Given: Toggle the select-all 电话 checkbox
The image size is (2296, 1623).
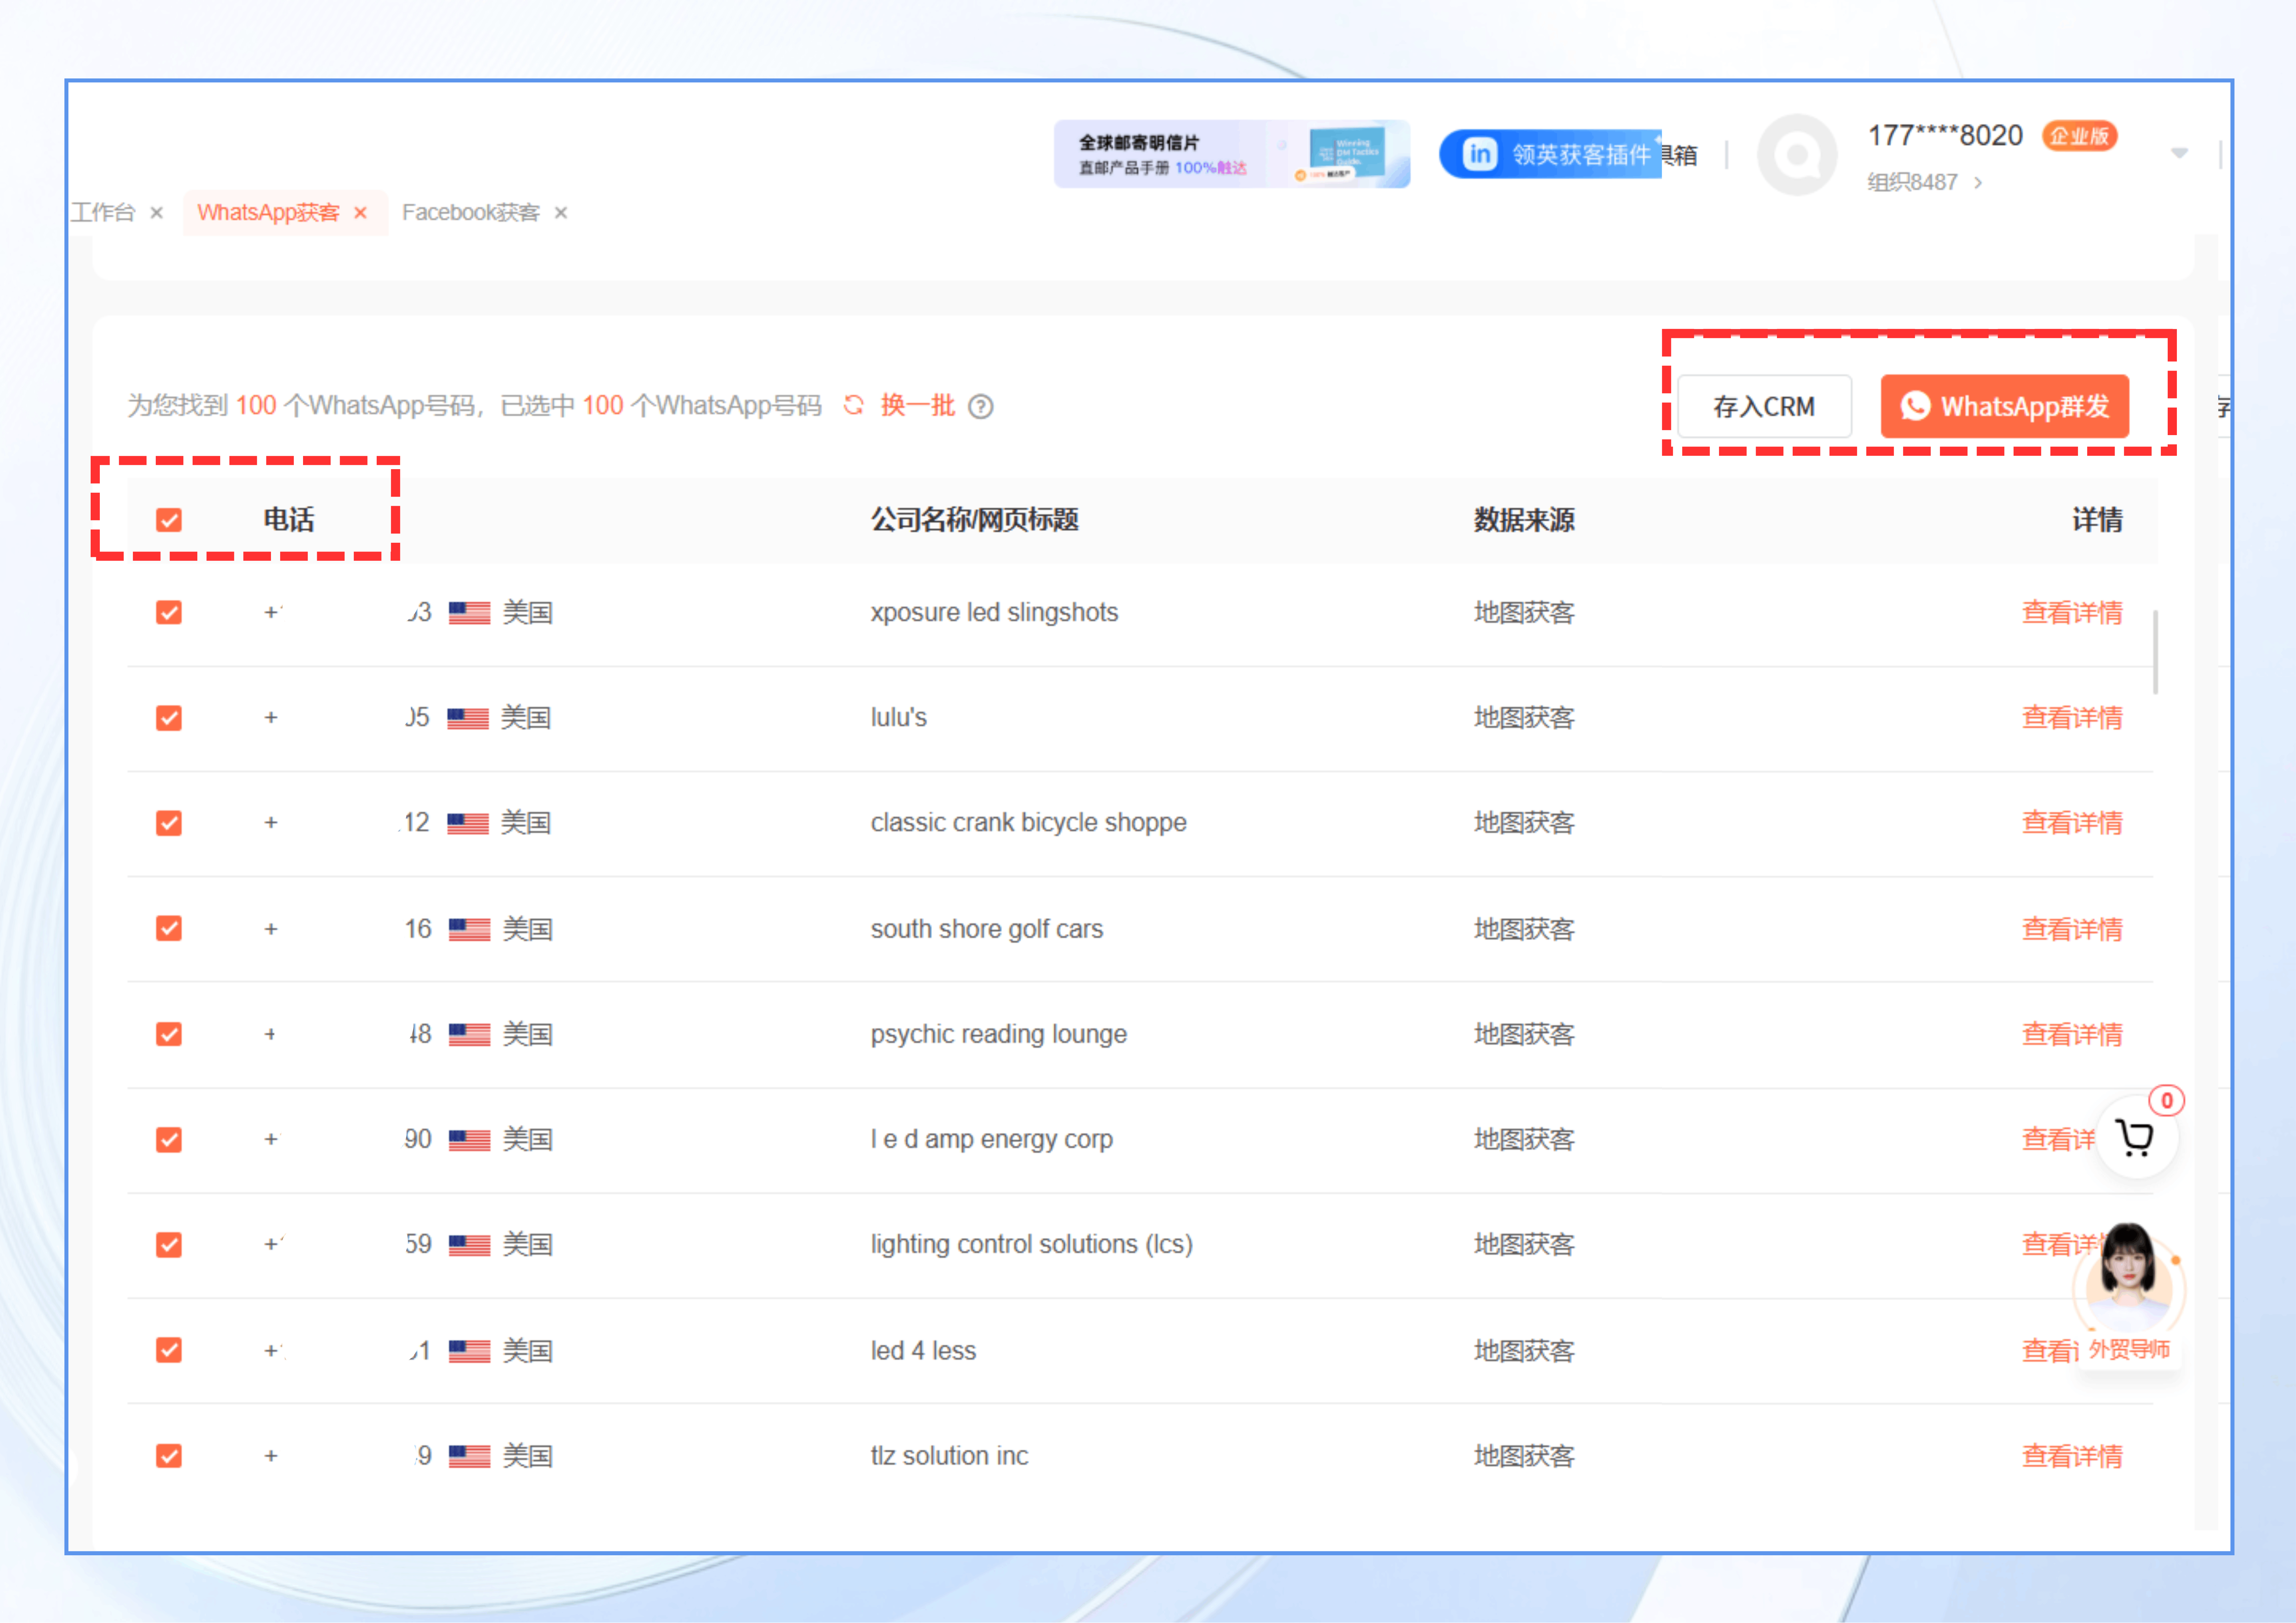Looking at the screenshot, I should (169, 520).
